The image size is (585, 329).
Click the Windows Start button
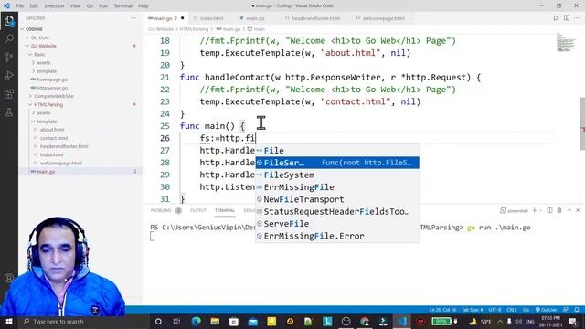pyautogui.click(x=8, y=321)
